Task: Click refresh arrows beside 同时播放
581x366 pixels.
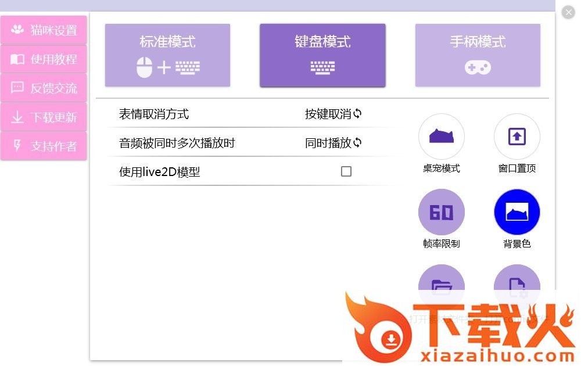Action: click(357, 142)
